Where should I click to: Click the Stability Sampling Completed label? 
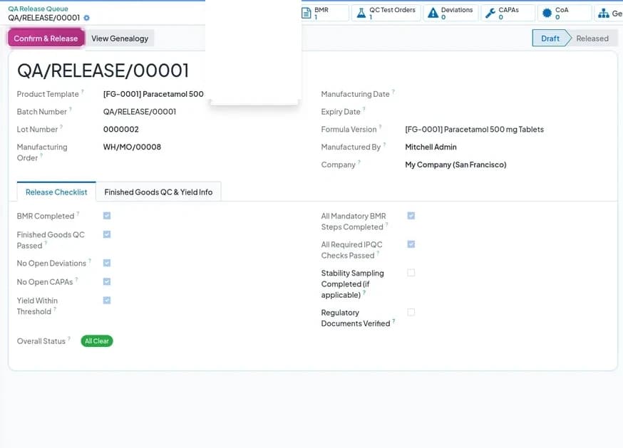pyautogui.click(x=352, y=284)
